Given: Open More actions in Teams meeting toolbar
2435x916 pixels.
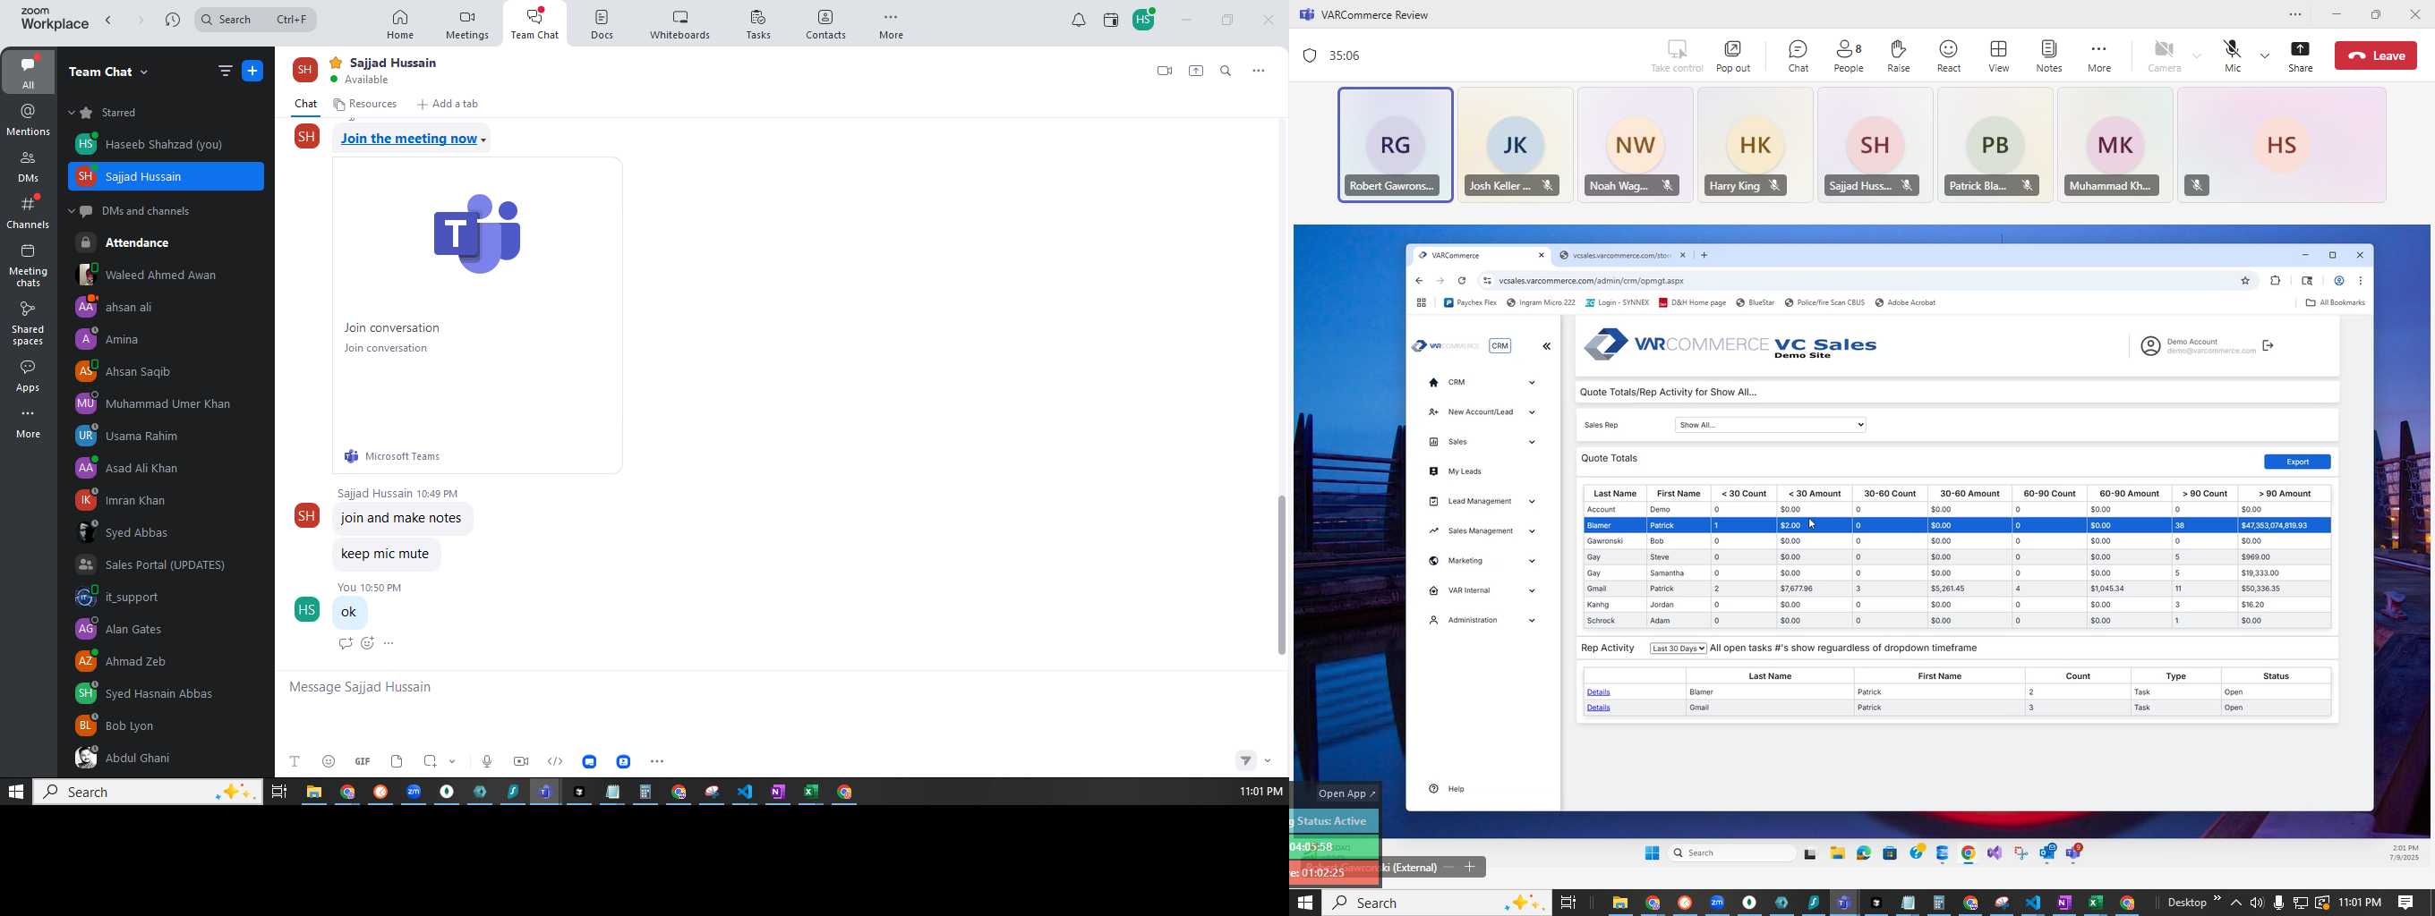Looking at the screenshot, I should click(x=2099, y=55).
